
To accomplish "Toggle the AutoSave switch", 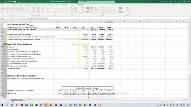I will (x=15, y=2).
